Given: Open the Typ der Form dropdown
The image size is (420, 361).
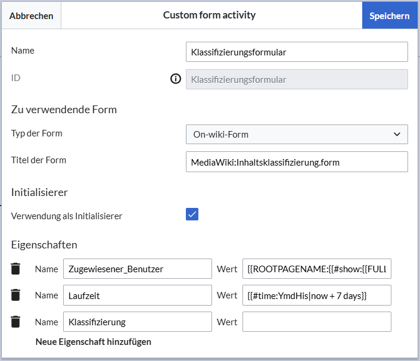Looking at the screenshot, I should pos(296,135).
